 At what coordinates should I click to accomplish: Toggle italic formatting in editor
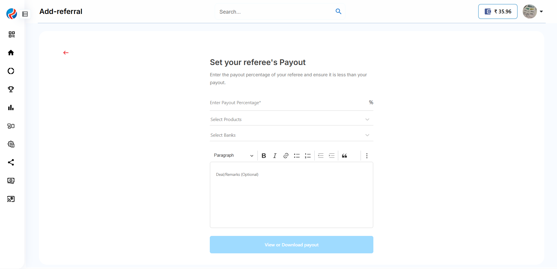(x=275, y=156)
